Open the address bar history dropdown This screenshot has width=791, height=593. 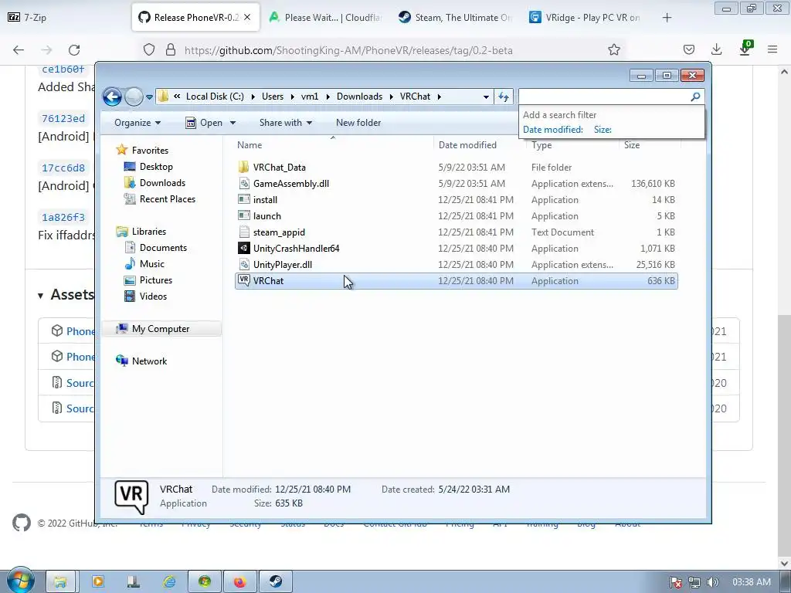point(486,97)
